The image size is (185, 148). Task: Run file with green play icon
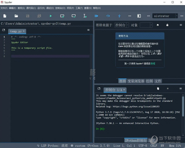point(51,16)
